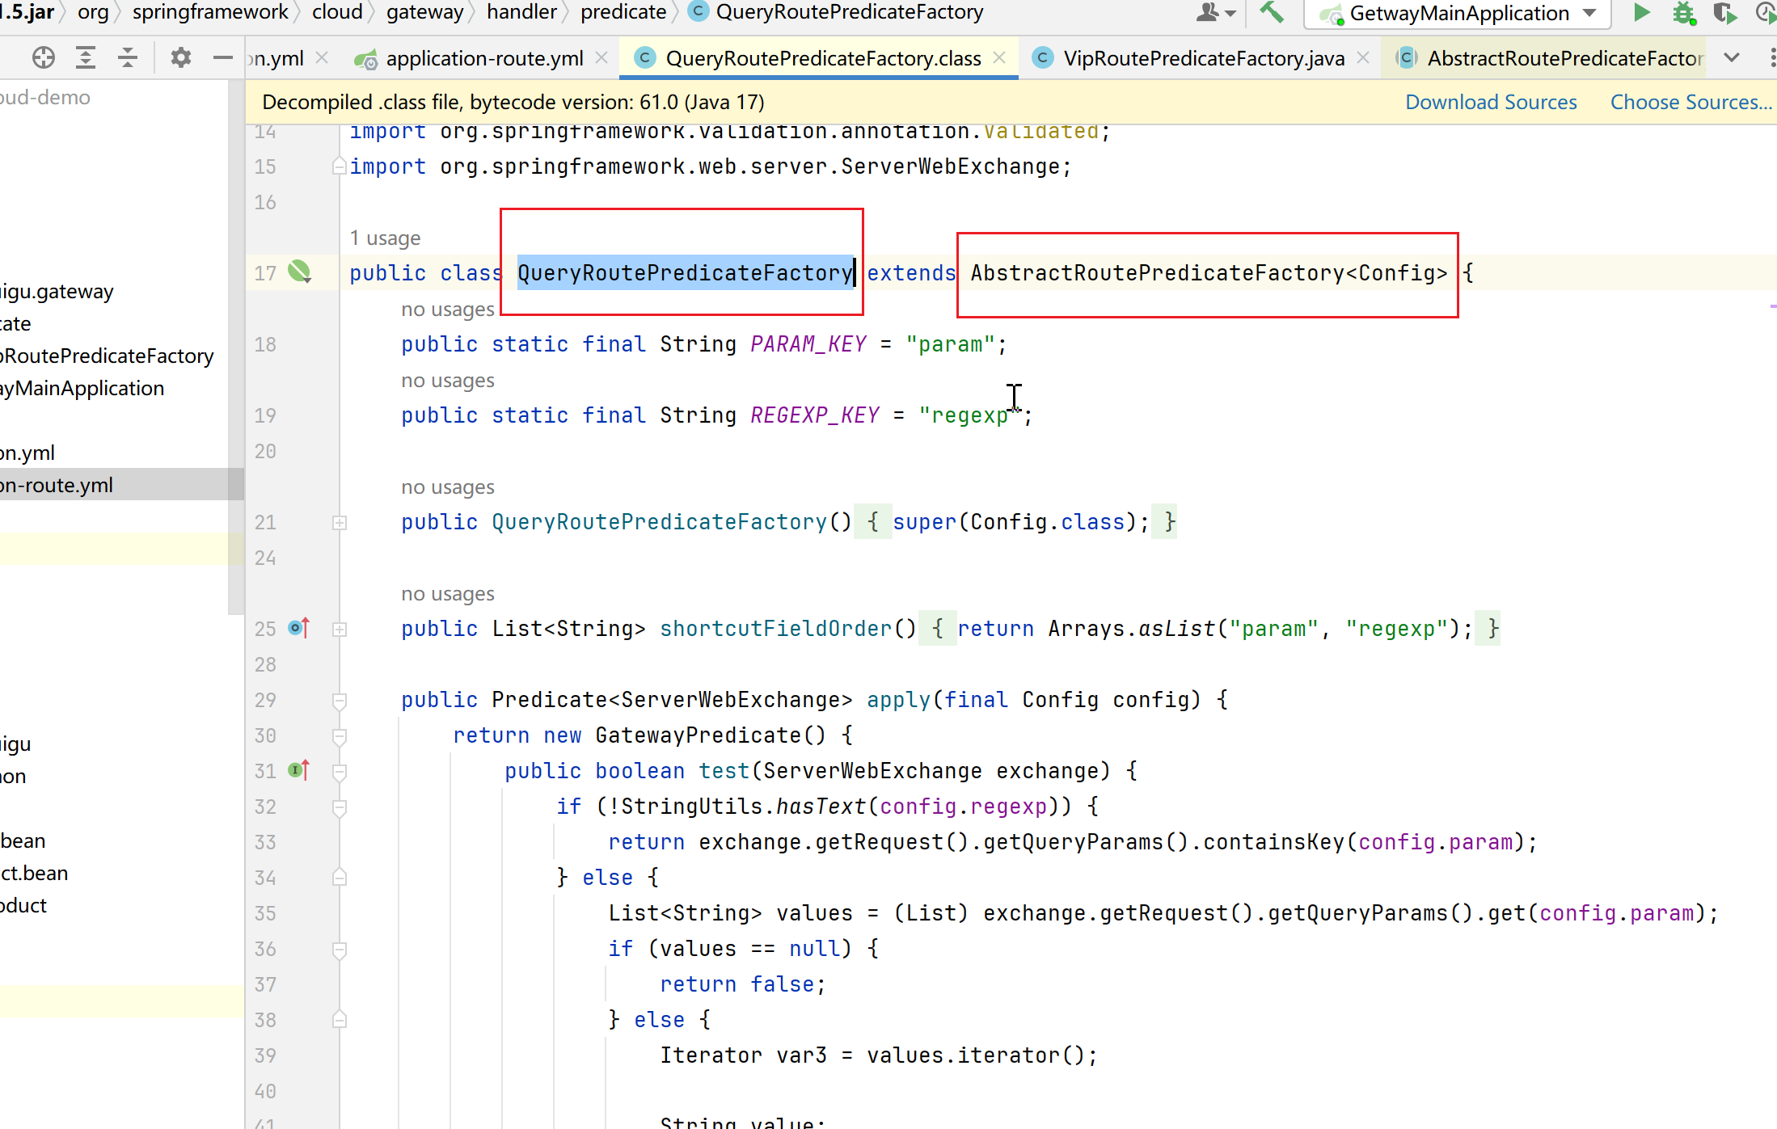The height and width of the screenshot is (1129, 1777).
Task: Click the Choose Sources link
Action: [x=1690, y=102]
